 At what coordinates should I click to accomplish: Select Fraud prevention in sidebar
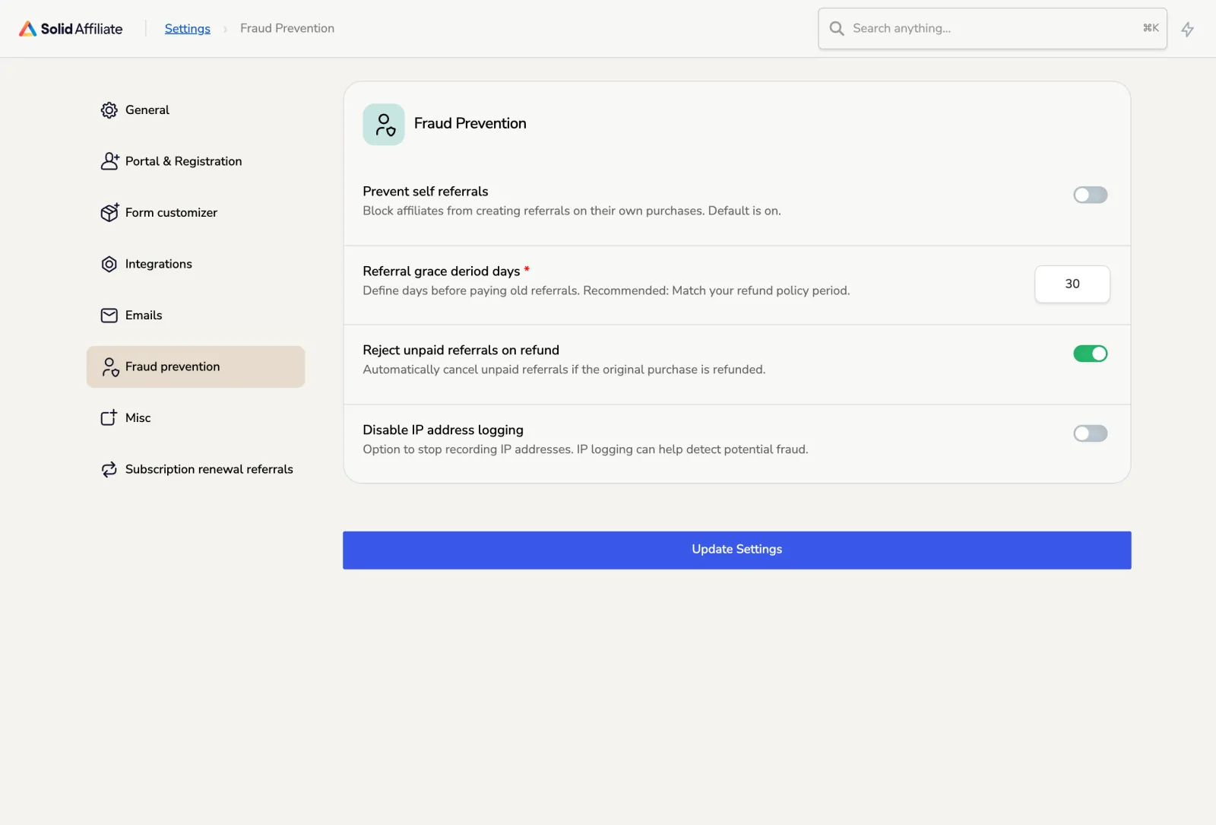(195, 366)
